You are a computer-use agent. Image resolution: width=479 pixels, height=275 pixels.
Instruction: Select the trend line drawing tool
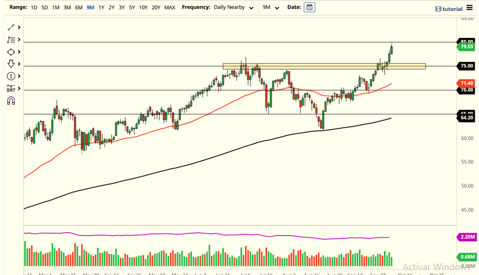11,28
